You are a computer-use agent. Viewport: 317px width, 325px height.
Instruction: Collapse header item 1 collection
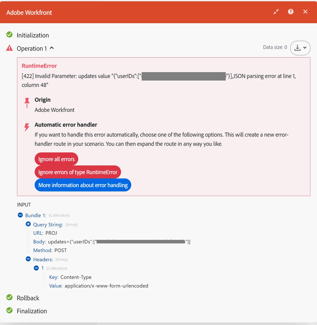pos(36,268)
